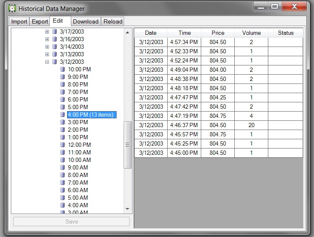Image resolution: width=314 pixels, height=237 pixels.
Task: Click the volume cell showing 20
Action: coord(251,125)
